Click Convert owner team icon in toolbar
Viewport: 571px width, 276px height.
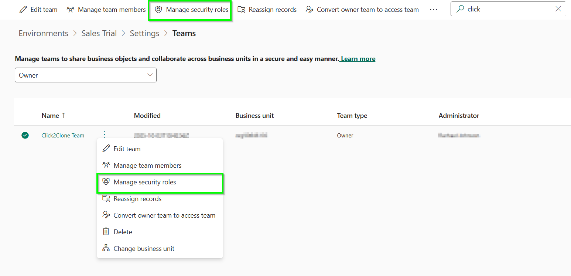pyautogui.click(x=309, y=10)
